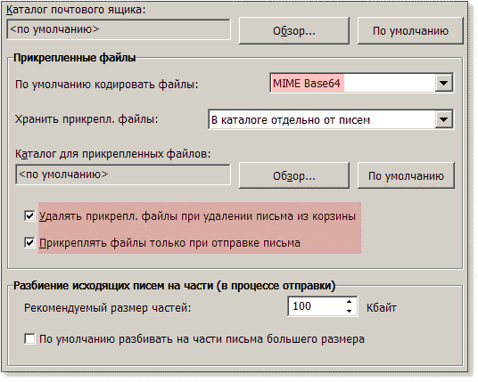Screen dimensions: 478x382
Task: Decrease recommended part size with down arrow
Action: click(x=350, y=311)
